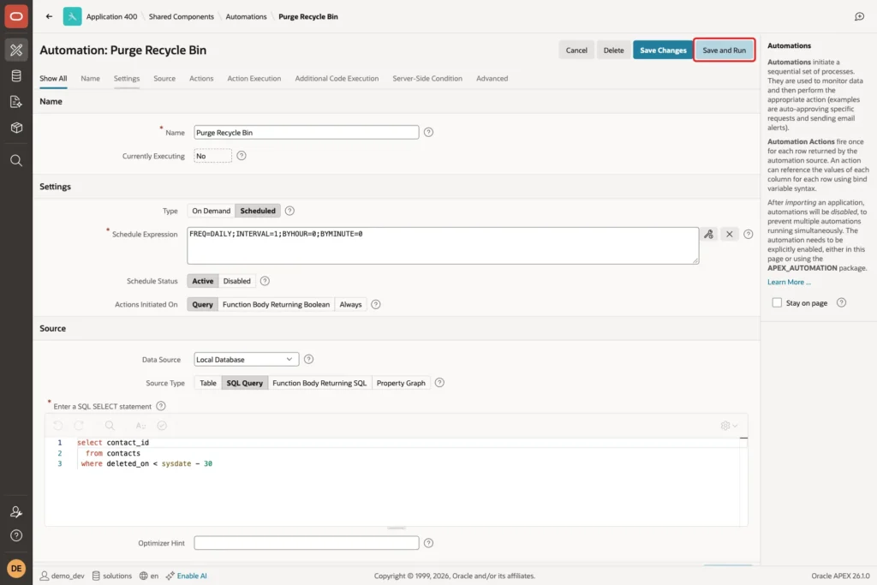The width and height of the screenshot is (877, 585).
Task: Go to Application 400 breadcrumb
Action: pos(111,16)
